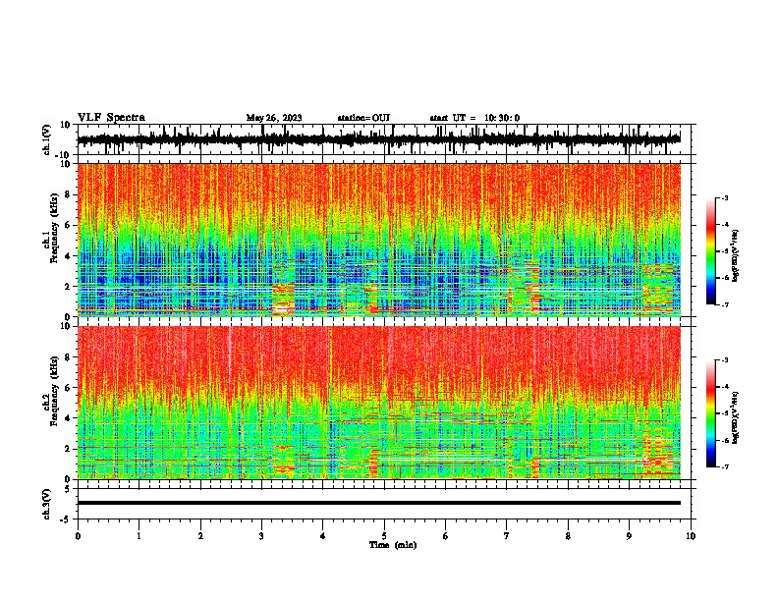The height and width of the screenshot is (601, 778).
Task: Pick the ch.1 spectrogram color scale bar
Action: (x=710, y=251)
